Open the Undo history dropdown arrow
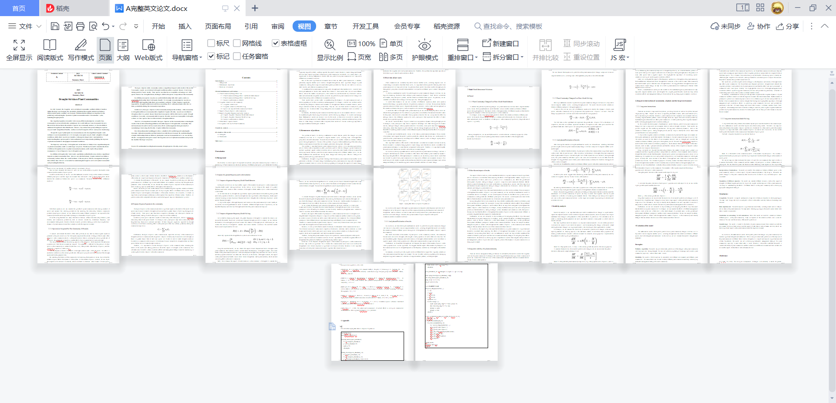836x403 pixels. click(x=113, y=27)
